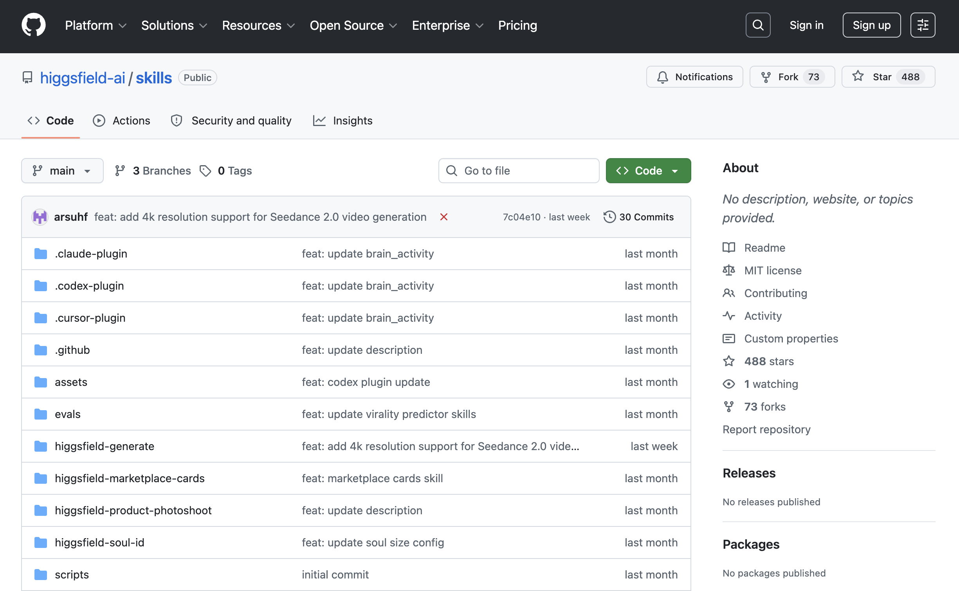
Task: Open the Insights tab
Action: pos(342,121)
